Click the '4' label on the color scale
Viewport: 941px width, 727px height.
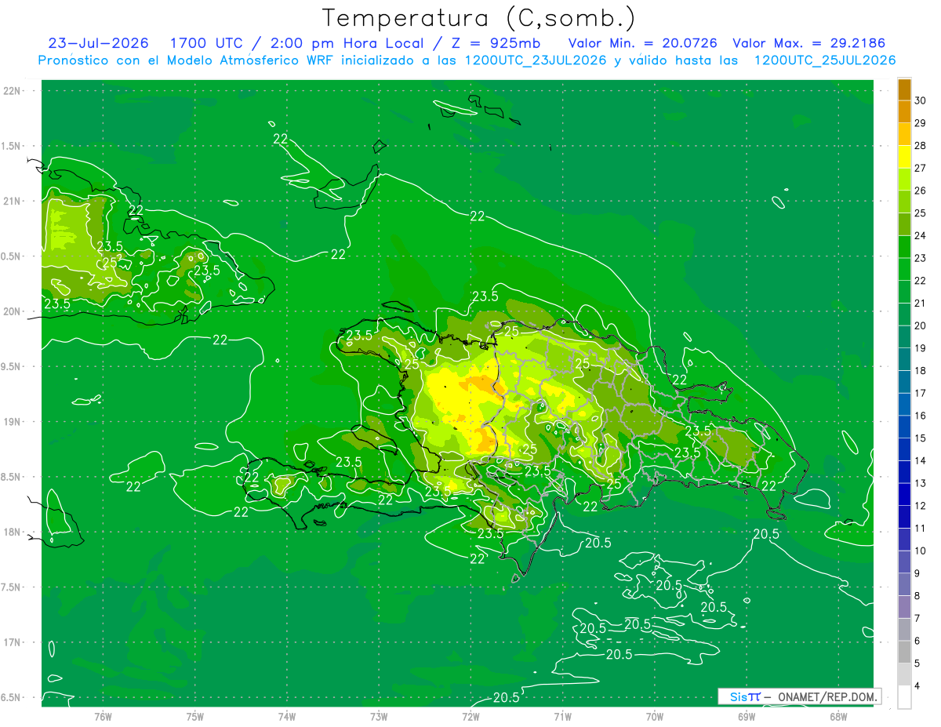917,685
